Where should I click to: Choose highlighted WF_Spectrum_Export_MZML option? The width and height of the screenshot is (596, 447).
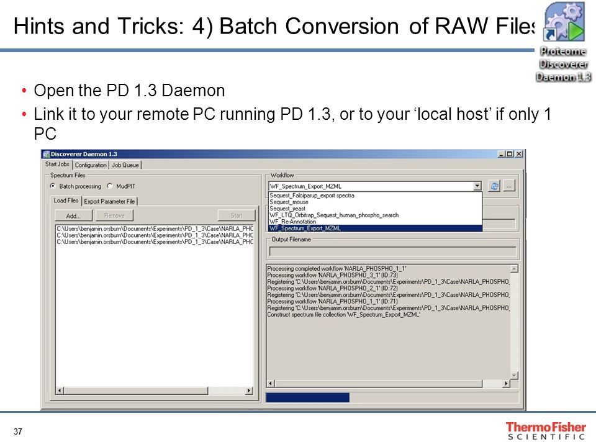coord(375,228)
